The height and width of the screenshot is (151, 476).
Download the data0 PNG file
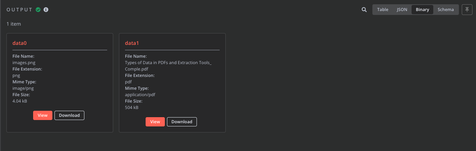click(69, 115)
